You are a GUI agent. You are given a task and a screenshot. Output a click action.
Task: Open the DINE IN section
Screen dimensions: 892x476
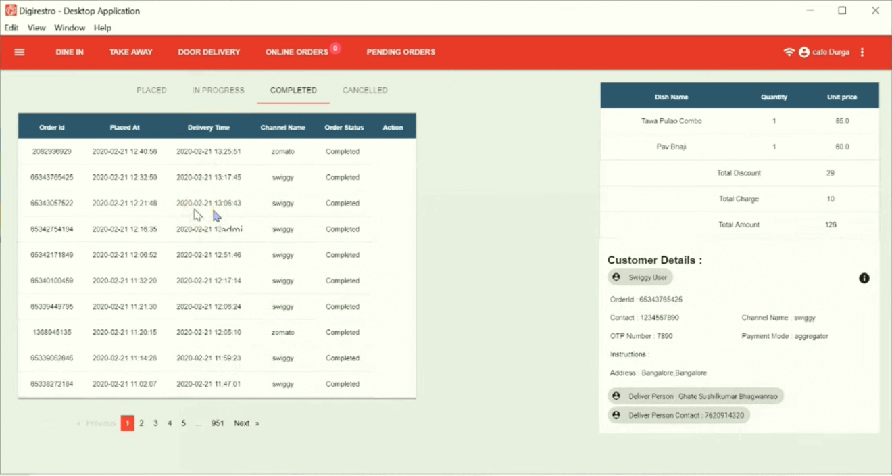tap(69, 51)
